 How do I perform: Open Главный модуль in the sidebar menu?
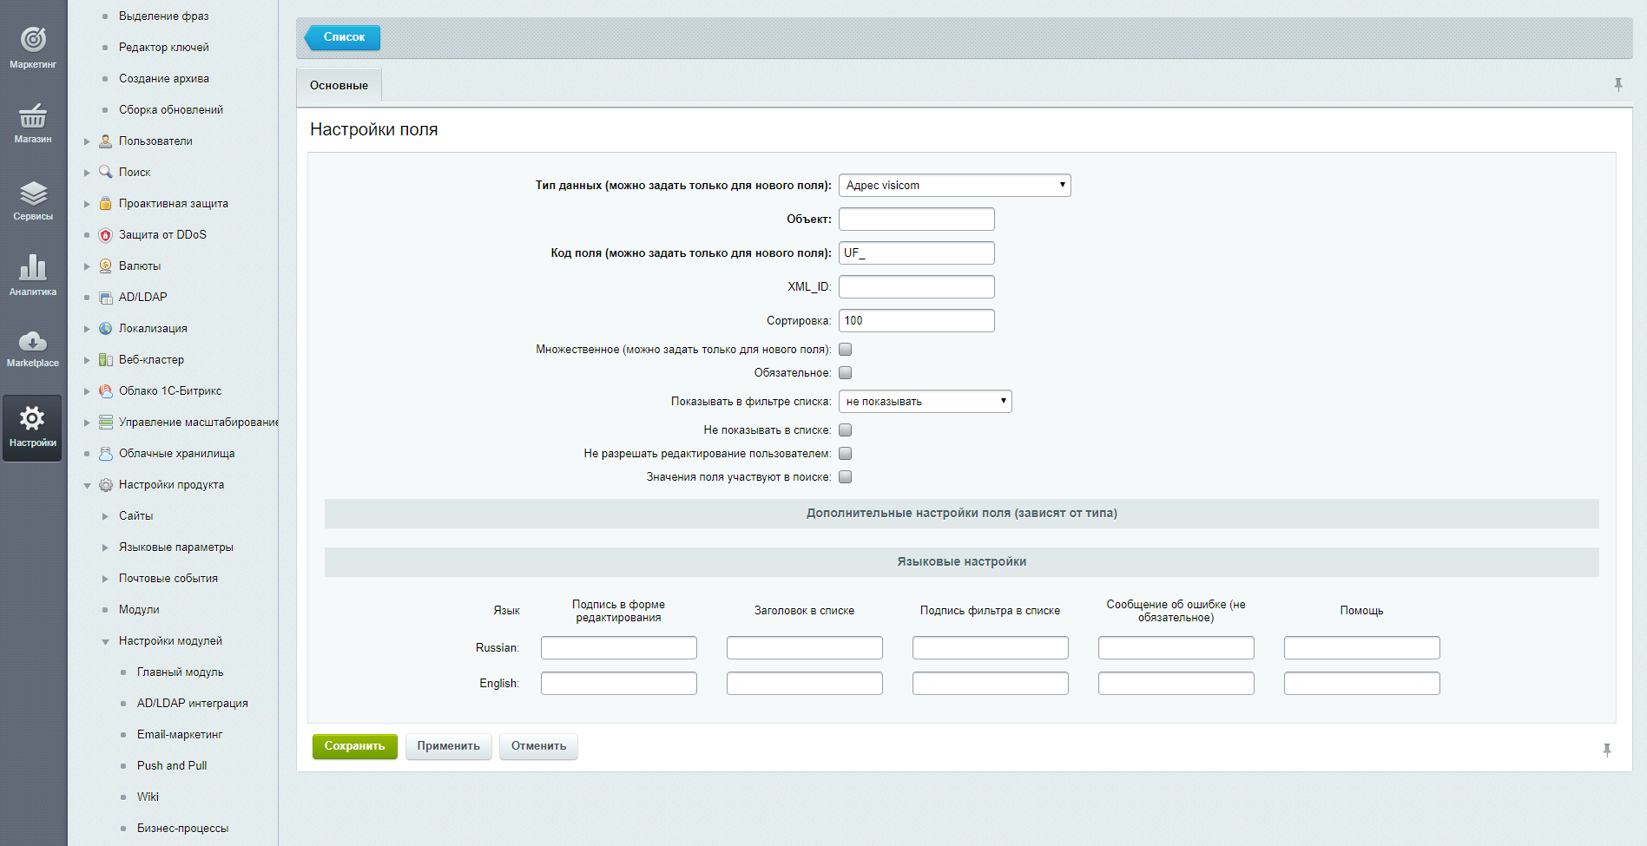180,672
